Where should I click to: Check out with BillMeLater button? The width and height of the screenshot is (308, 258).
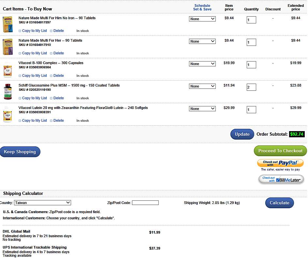pos(281,179)
